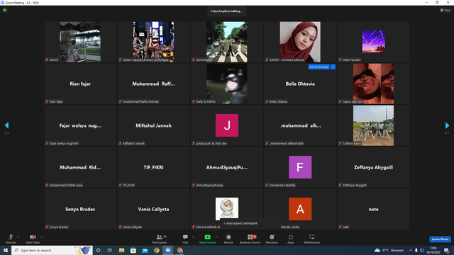454x255 pixels.
Task: Select the Sonya Brades tile
Action: pos(80,209)
